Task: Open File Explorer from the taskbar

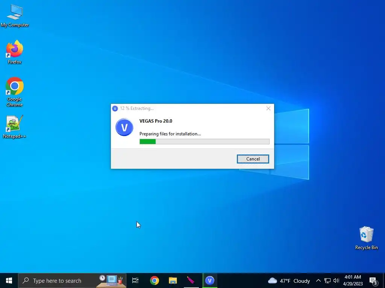Action: point(173,280)
